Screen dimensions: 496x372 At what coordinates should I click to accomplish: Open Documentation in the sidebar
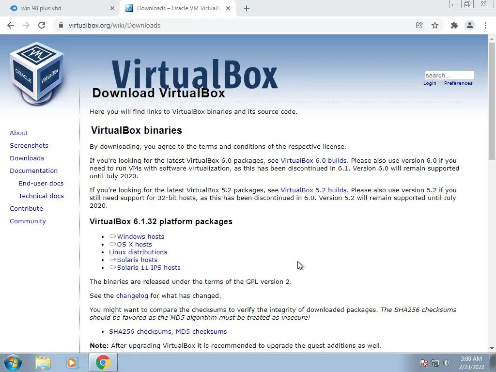coord(34,171)
